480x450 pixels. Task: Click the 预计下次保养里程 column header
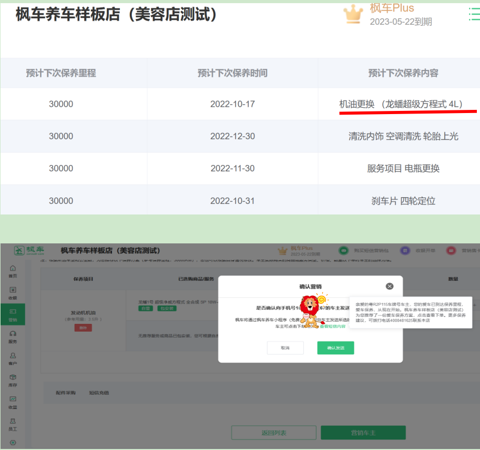point(61,73)
